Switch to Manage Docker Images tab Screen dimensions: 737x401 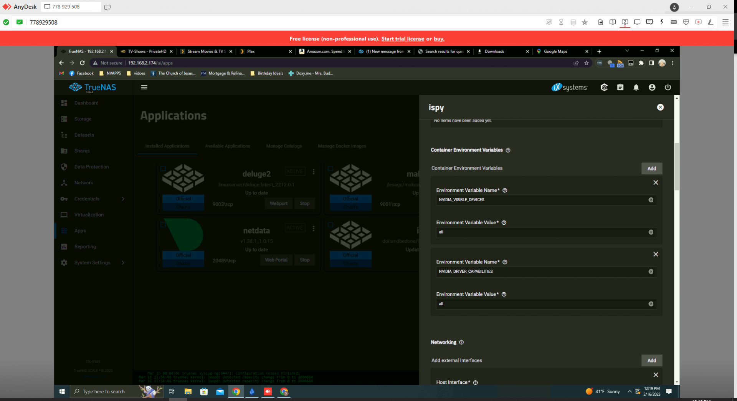click(342, 146)
